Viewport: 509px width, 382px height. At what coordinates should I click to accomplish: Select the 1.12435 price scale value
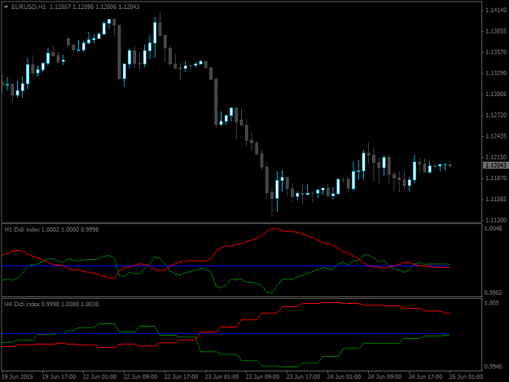point(496,136)
